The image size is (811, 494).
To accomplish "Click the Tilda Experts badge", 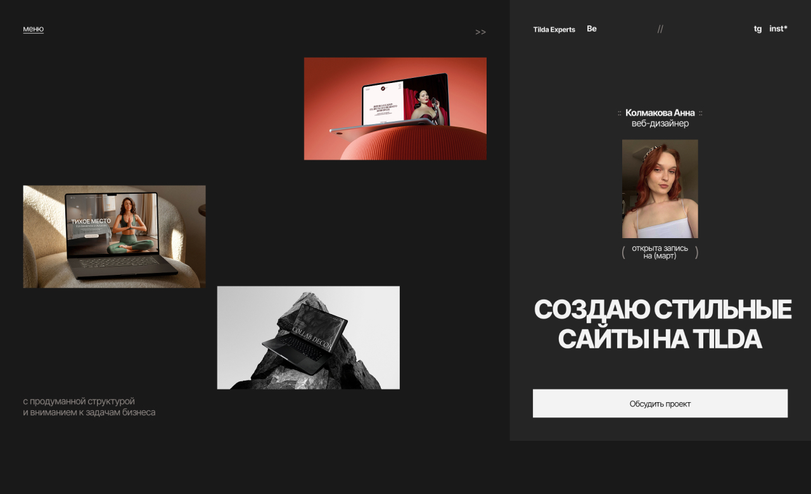I will [554, 29].
